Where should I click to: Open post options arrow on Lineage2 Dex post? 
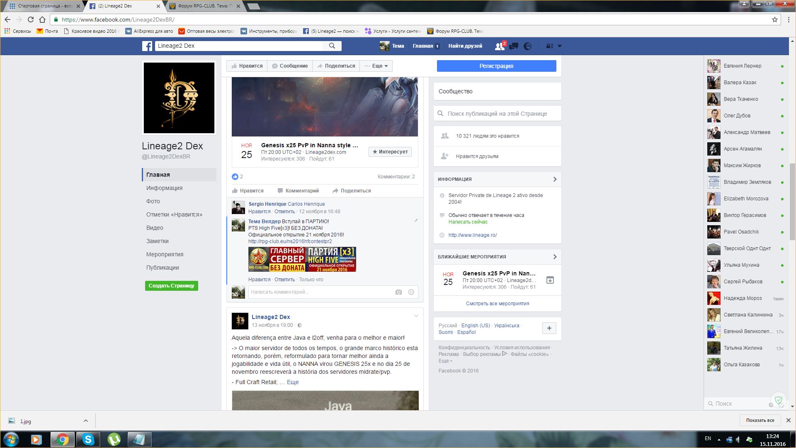416,317
